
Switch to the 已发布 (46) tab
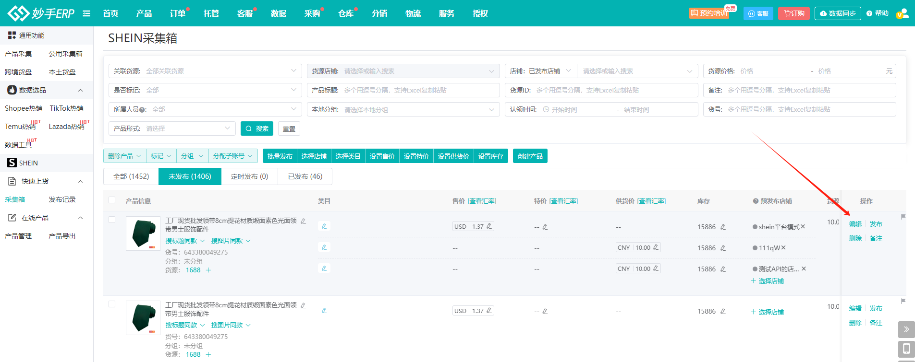pos(305,176)
